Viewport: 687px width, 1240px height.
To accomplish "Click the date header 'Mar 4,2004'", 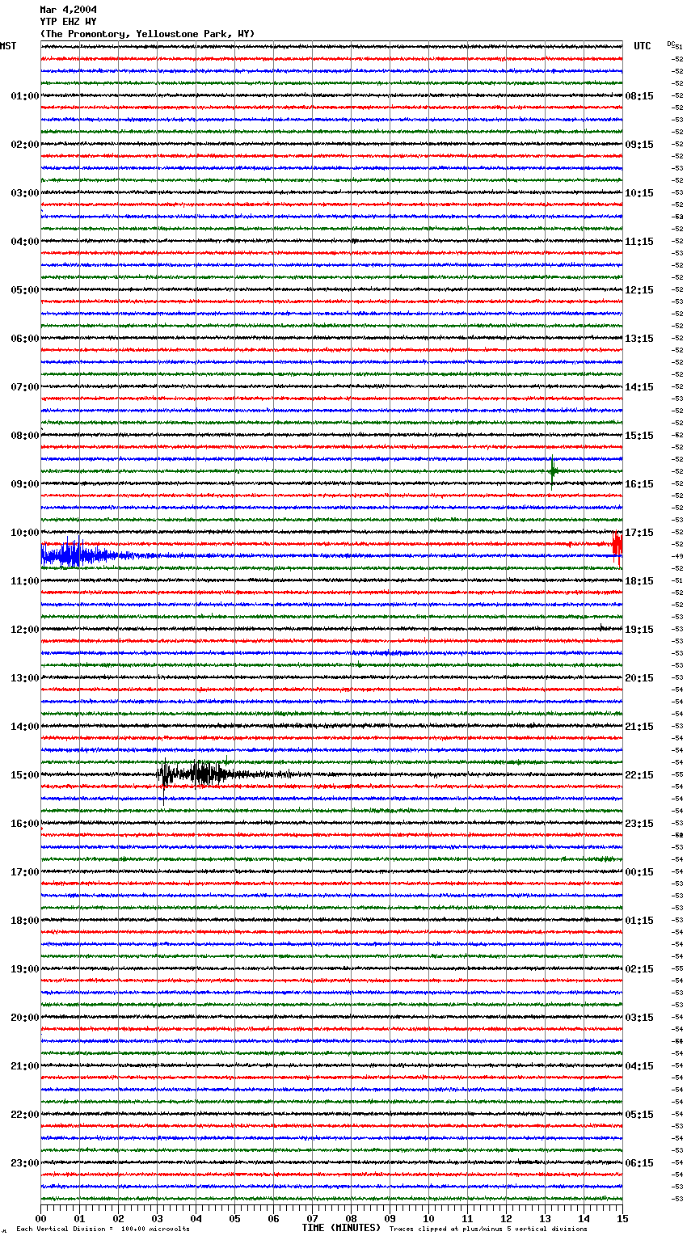I will (68, 10).
